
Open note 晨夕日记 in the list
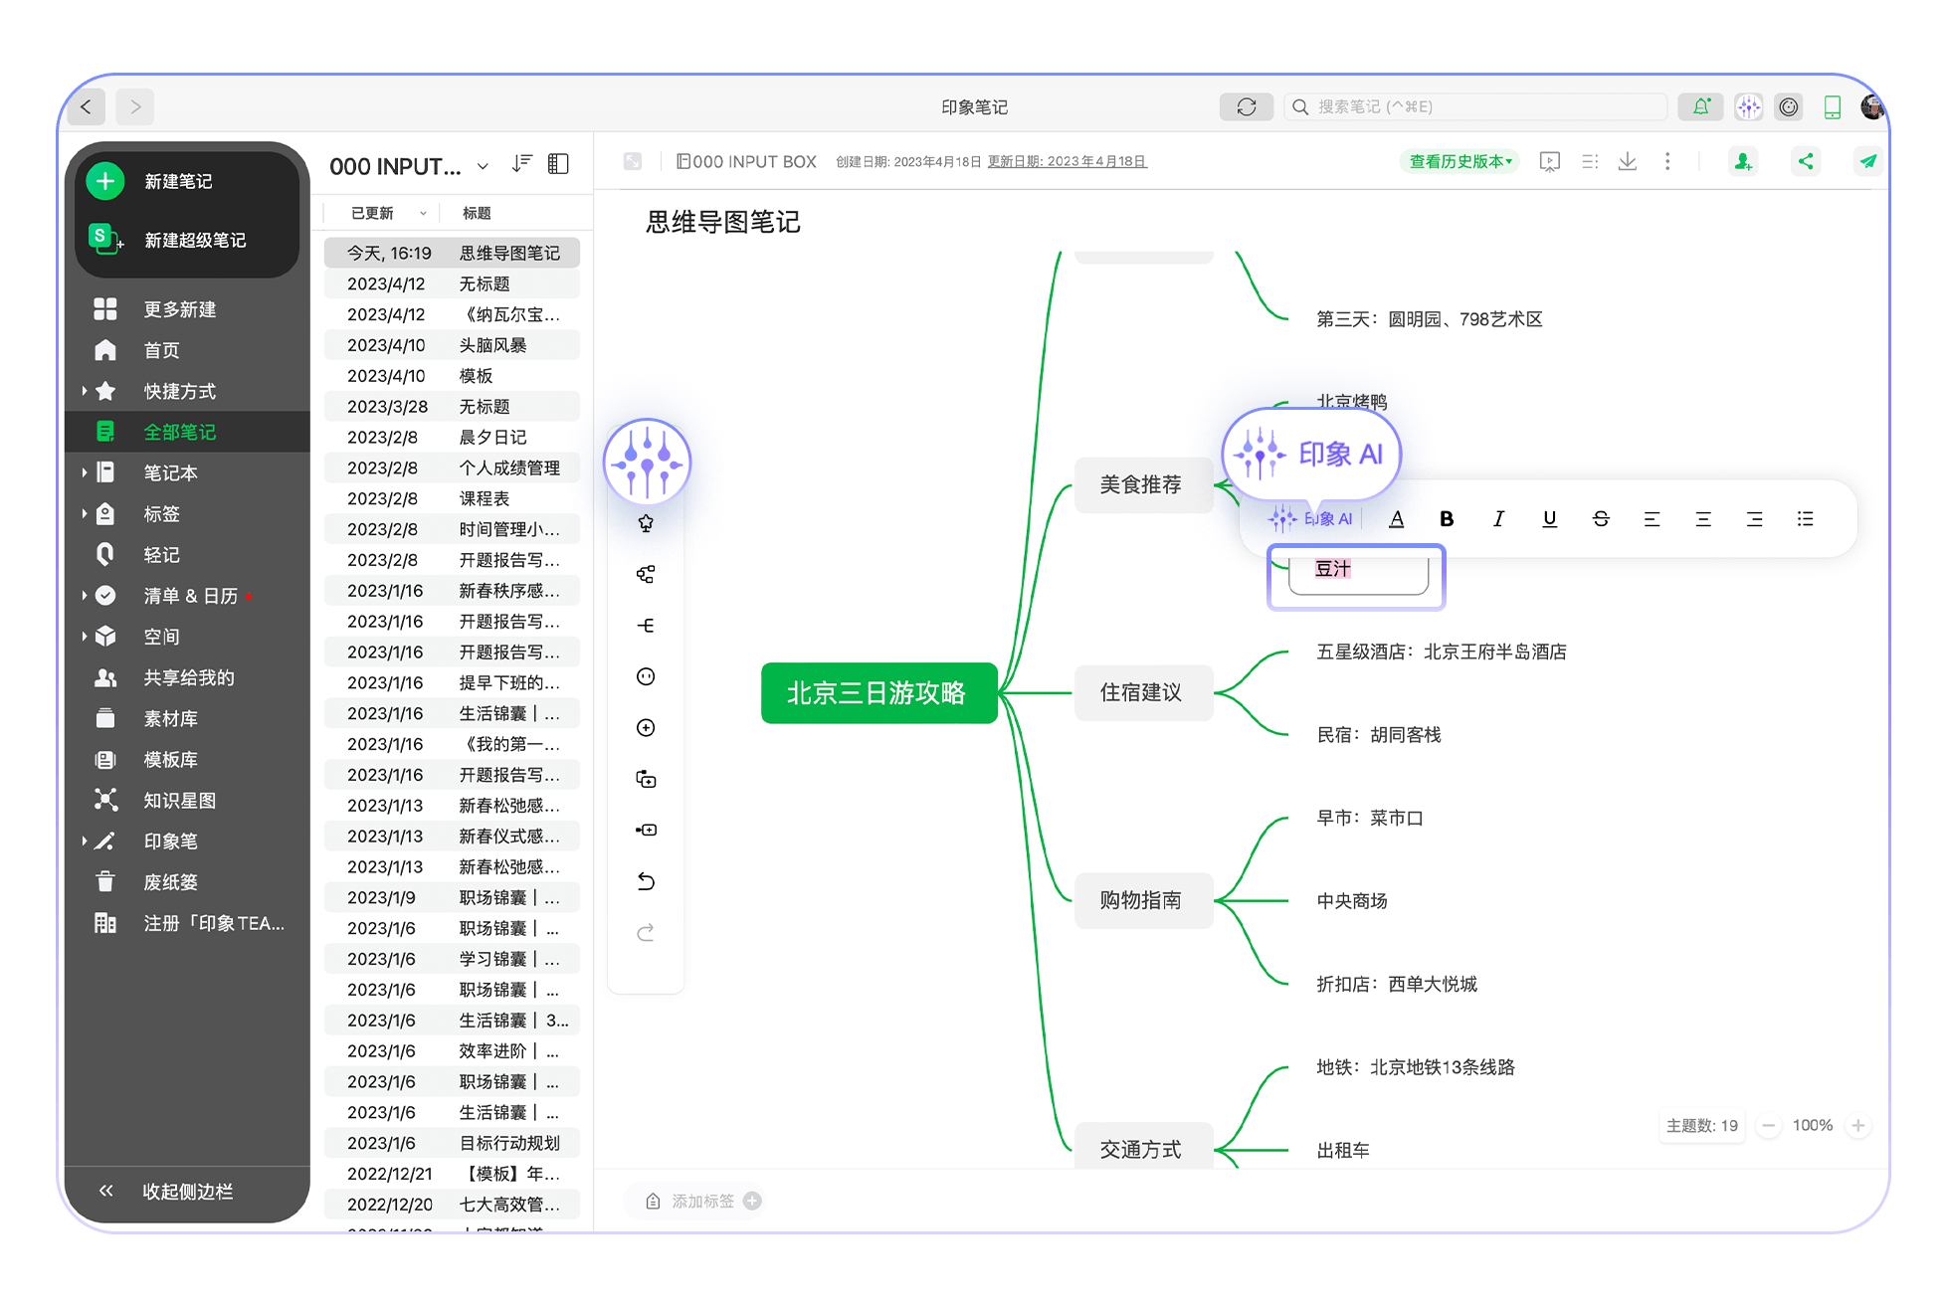tap(453, 438)
